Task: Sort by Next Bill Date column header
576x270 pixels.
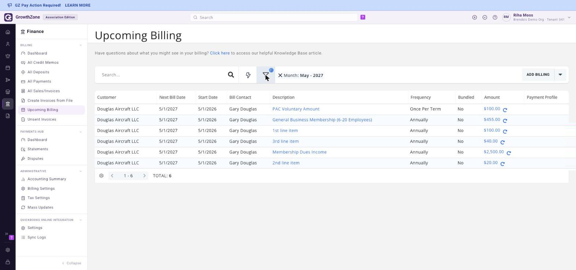Action: pyautogui.click(x=172, y=97)
